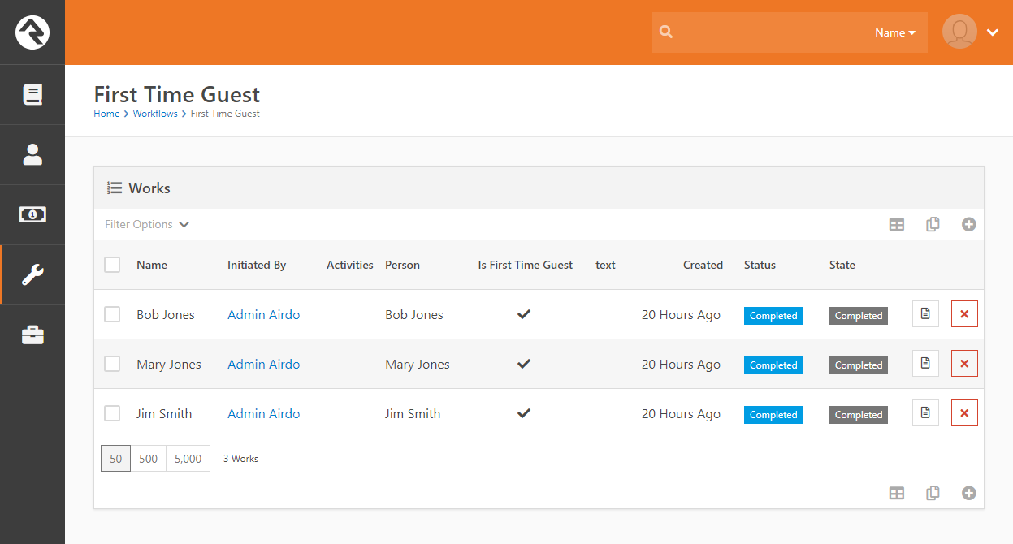The height and width of the screenshot is (544, 1013).
Task: Click the search magnifier icon
Action: click(x=666, y=32)
